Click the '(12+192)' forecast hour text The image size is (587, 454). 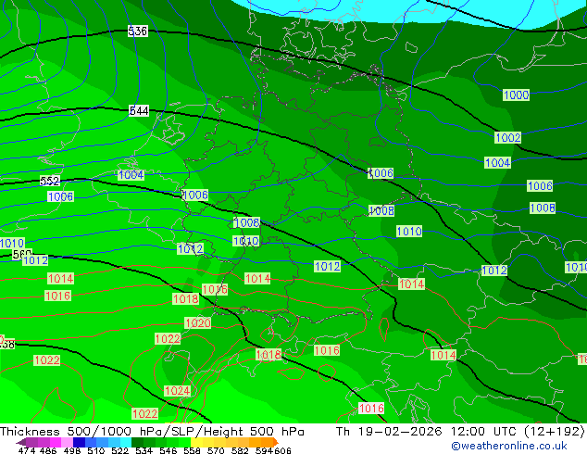554,432
